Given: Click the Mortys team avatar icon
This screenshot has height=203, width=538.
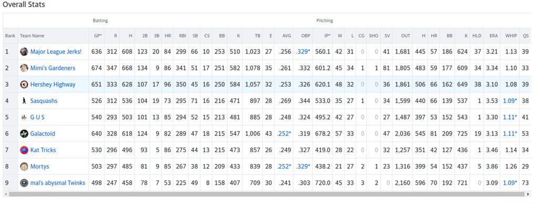Looking at the screenshot, I should (x=24, y=167).
